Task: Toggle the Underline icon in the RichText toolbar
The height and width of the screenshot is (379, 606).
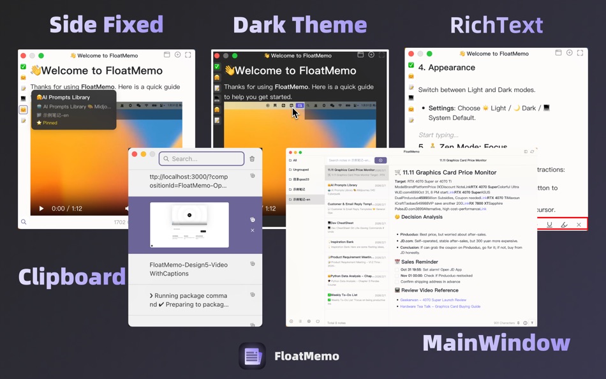Action: tap(549, 225)
